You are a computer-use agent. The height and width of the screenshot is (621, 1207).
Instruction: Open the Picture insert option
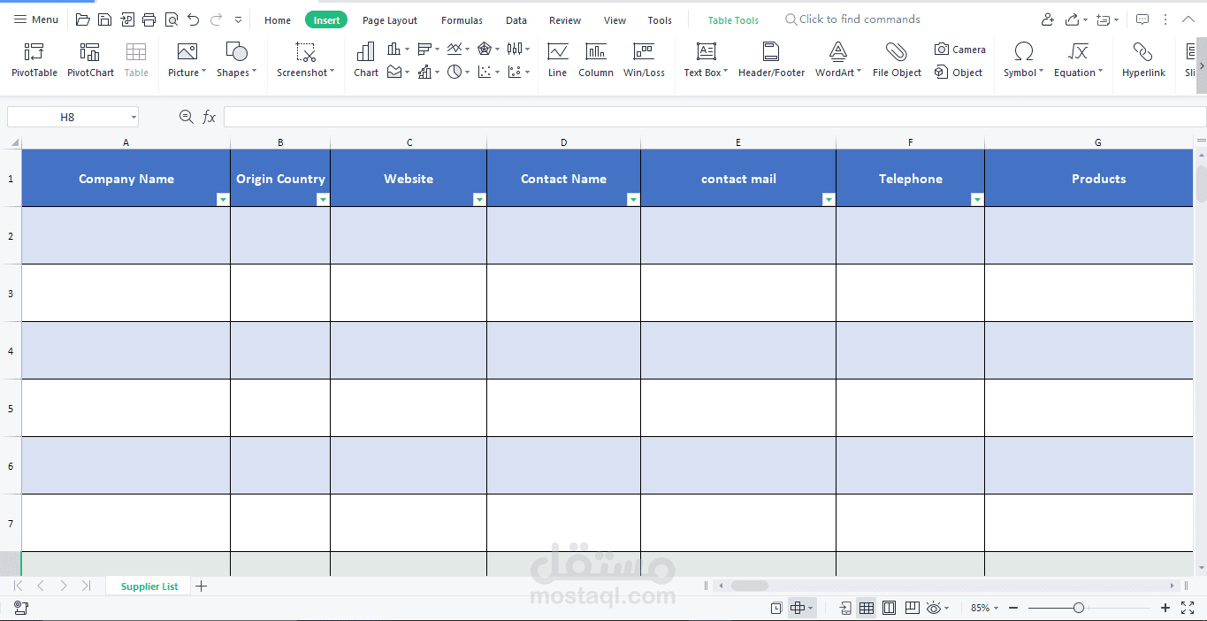pos(187,60)
